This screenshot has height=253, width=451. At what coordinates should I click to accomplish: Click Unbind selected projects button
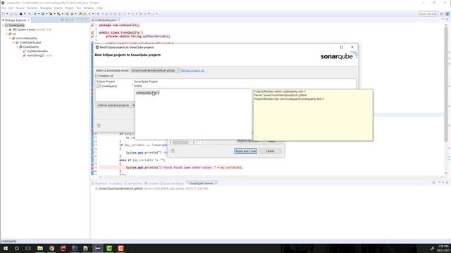[113, 105]
